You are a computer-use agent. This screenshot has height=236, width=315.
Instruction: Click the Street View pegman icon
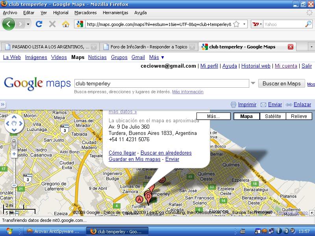(x=14, y=144)
